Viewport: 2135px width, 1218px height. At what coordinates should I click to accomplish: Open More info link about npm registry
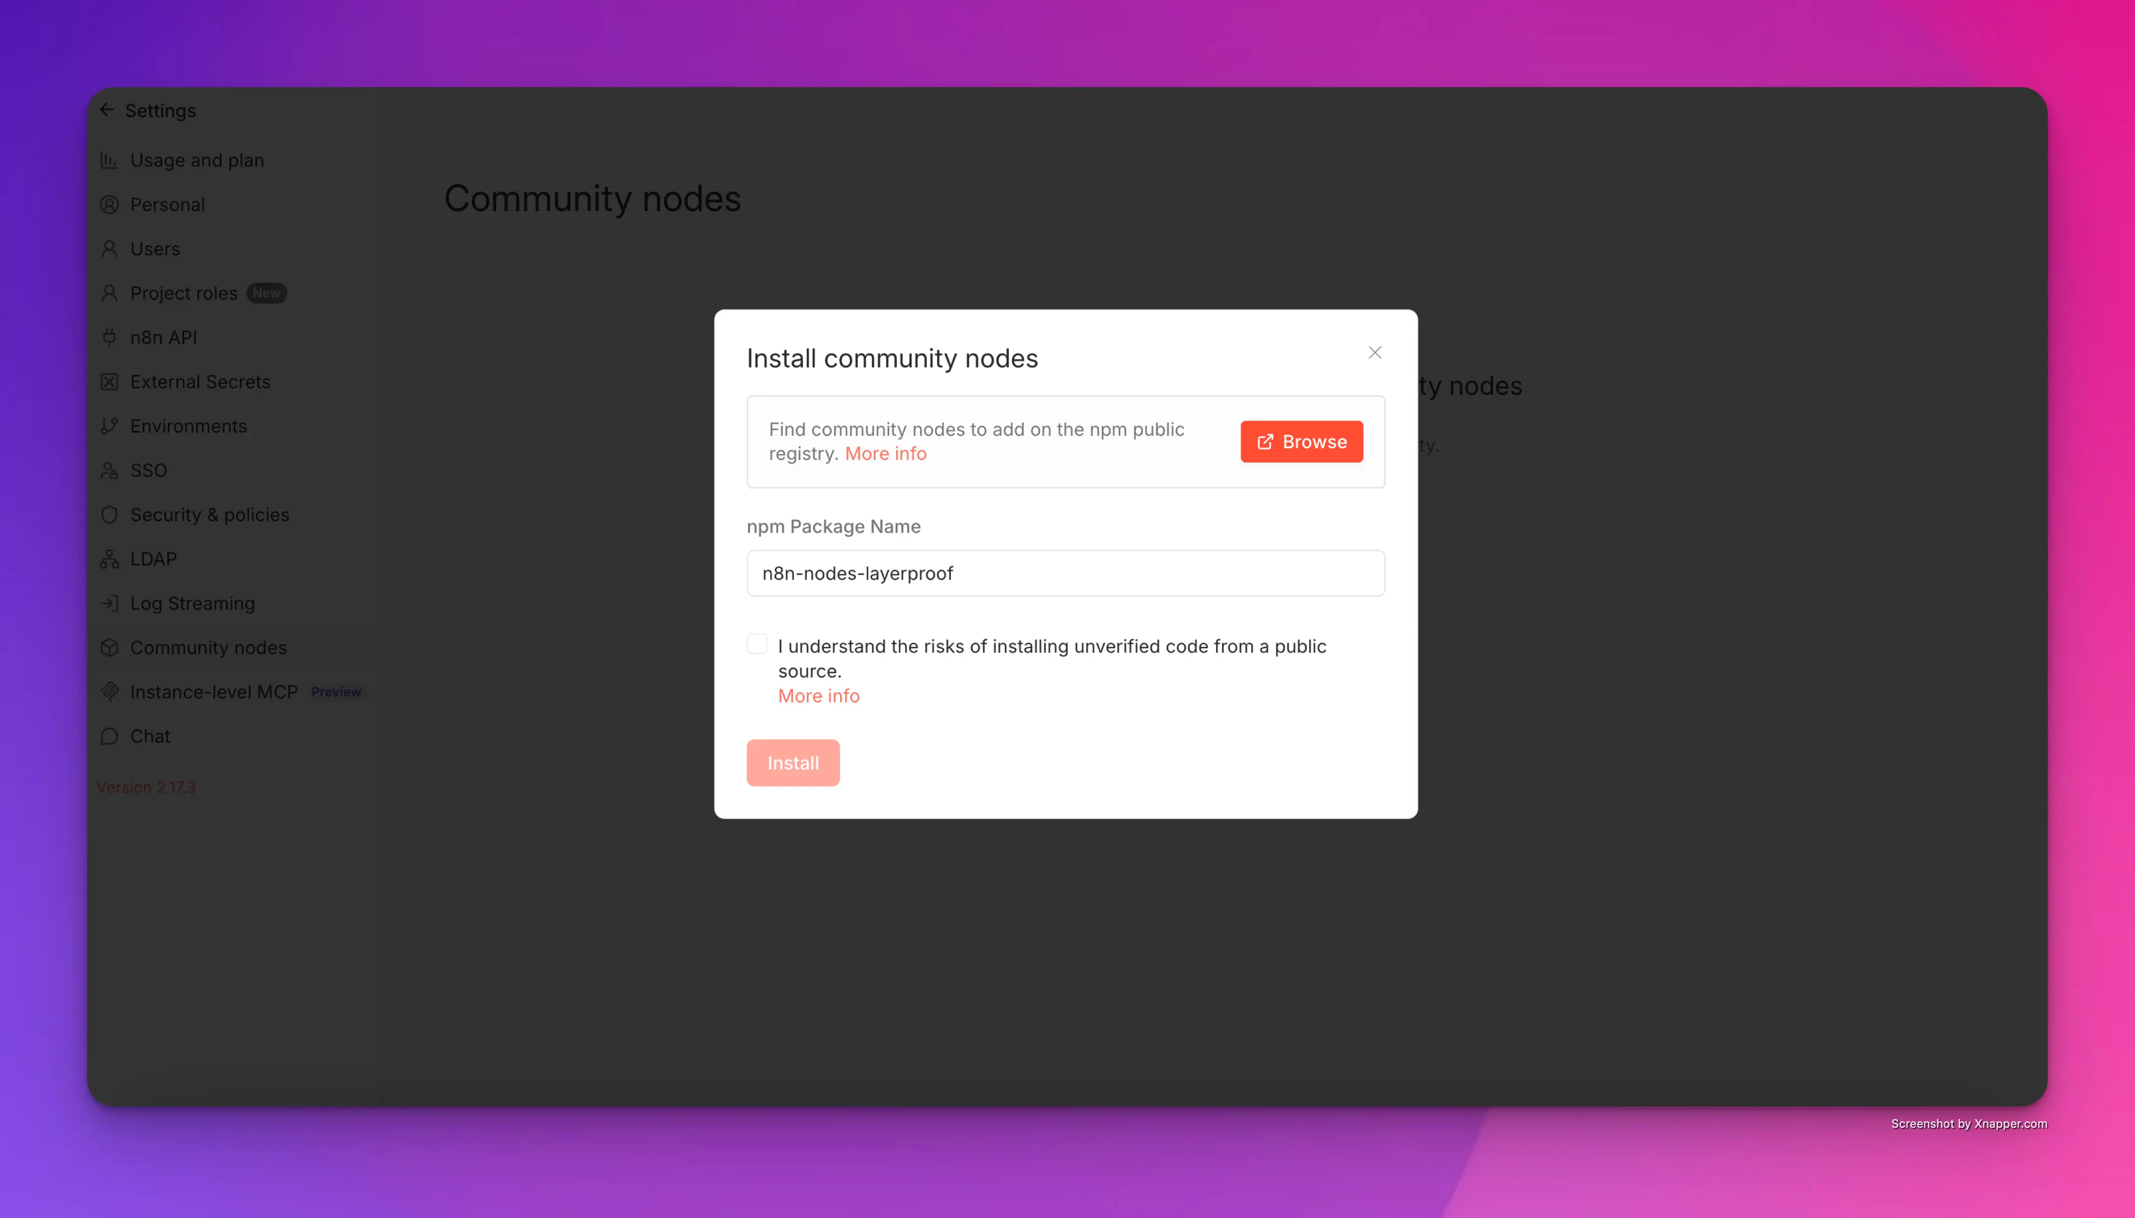885,453
